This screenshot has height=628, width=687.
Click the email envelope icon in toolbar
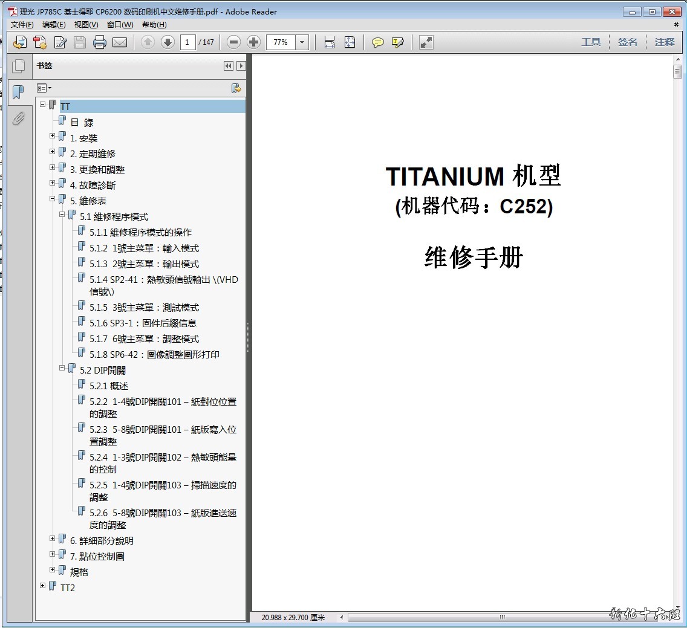coord(120,42)
